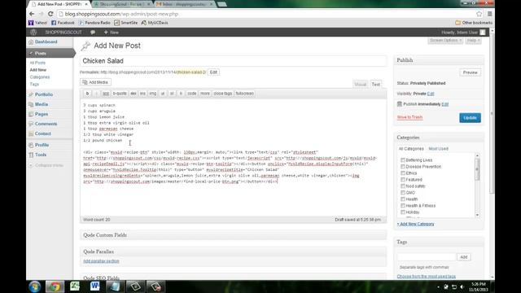Open the comments bubble in admin bar
Viewport: 521px width, 293px height.
pyautogui.click(x=93, y=33)
